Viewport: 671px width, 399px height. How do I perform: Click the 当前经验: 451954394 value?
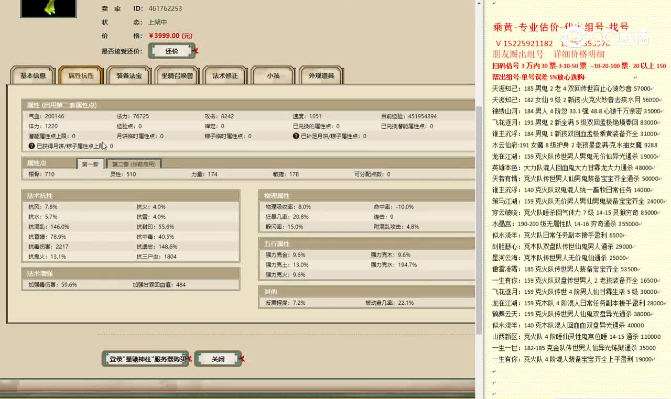pyautogui.click(x=409, y=116)
